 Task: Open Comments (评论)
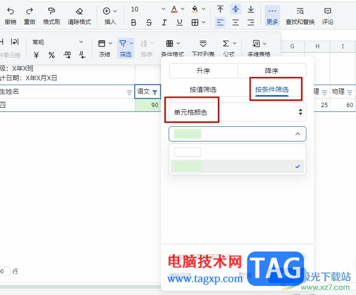328,15
